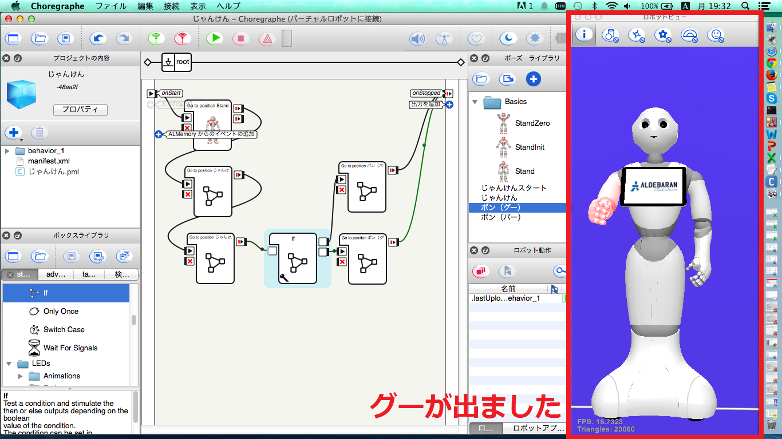The height and width of the screenshot is (439, 782).
Task: Open the speaker volume control icon
Action: [x=417, y=39]
